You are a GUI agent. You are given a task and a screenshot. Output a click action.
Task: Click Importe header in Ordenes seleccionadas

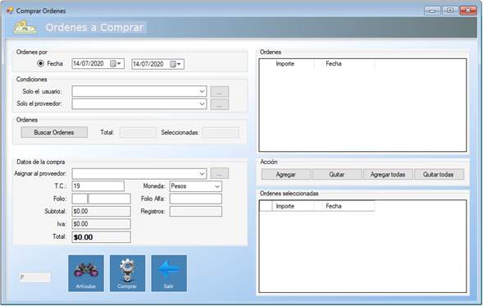[285, 206]
